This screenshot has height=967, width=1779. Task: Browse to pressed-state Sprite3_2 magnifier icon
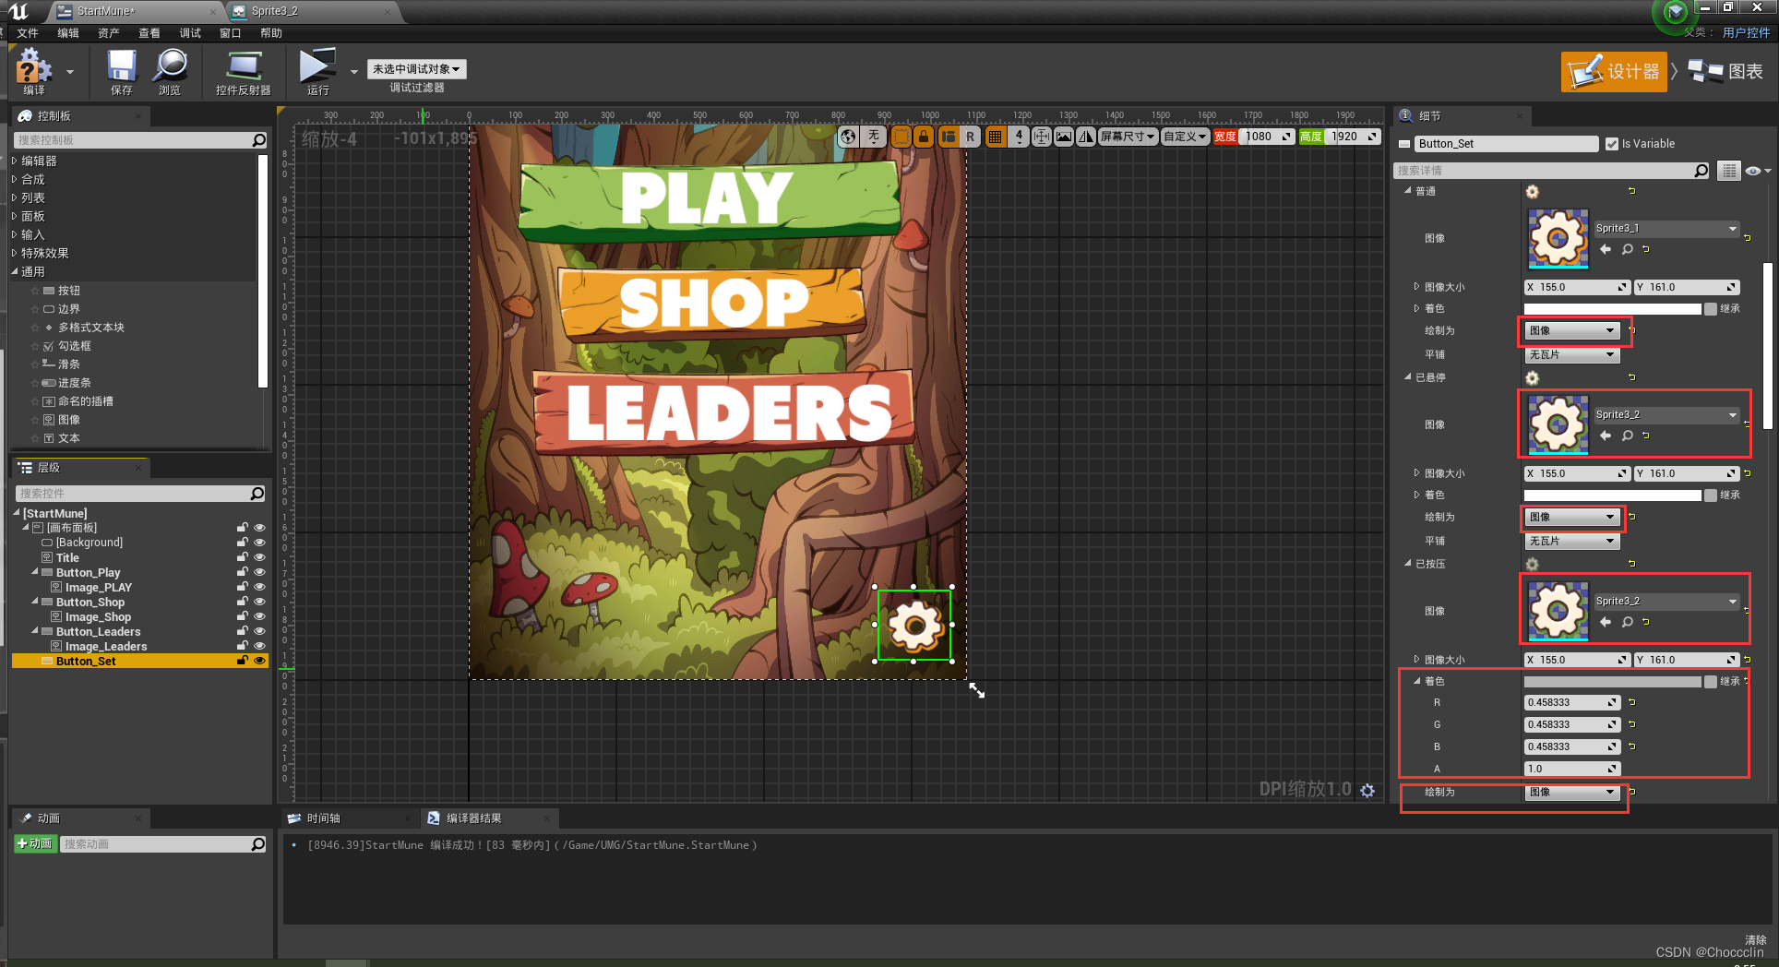pyautogui.click(x=1628, y=622)
